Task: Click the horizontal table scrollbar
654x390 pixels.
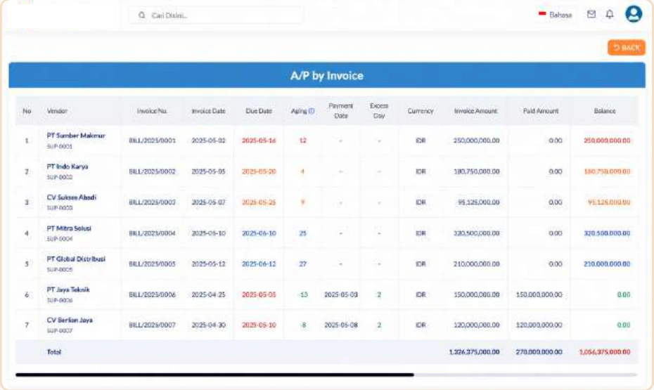Action: click(x=214, y=375)
